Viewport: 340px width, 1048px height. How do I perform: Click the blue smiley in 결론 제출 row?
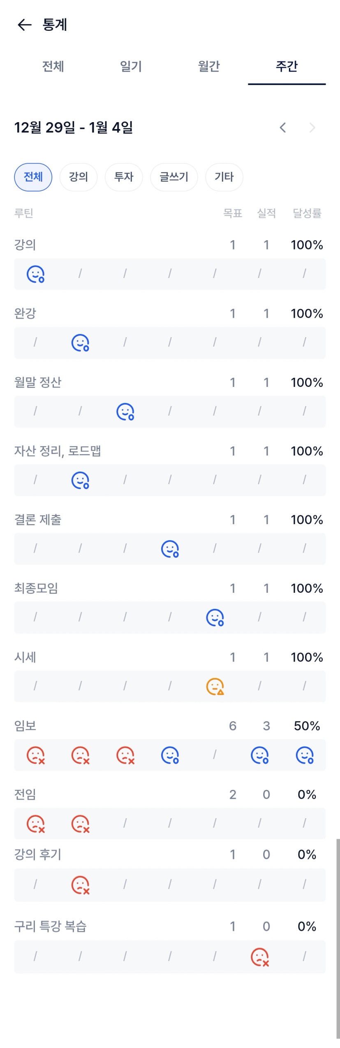[x=170, y=549]
